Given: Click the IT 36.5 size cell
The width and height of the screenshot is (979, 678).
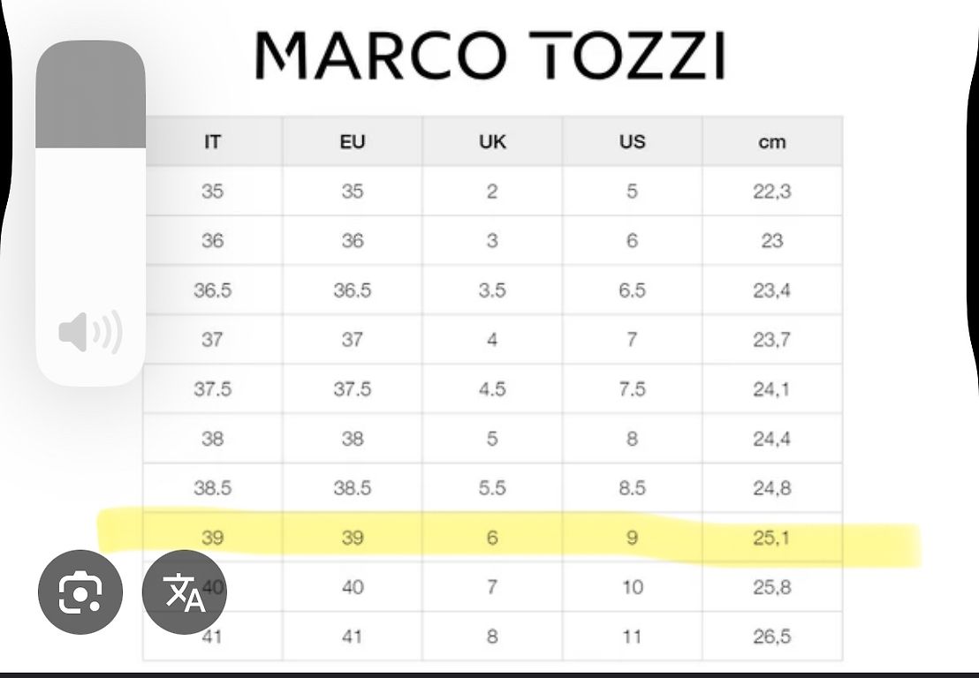Looking at the screenshot, I should [212, 290].
